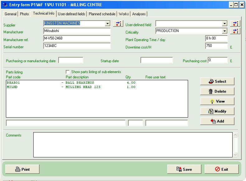Click the quantity entry field below parts list
Image resolution: width=246 pixels, height=181 pixels.
pos(135,123)
